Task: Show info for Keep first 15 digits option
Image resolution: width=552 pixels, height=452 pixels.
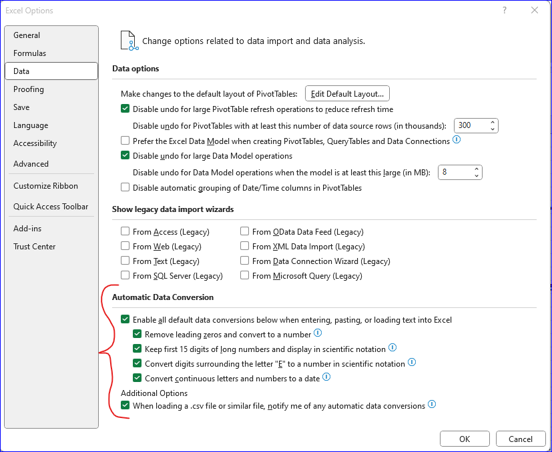Action: click(x=392, y=347)
